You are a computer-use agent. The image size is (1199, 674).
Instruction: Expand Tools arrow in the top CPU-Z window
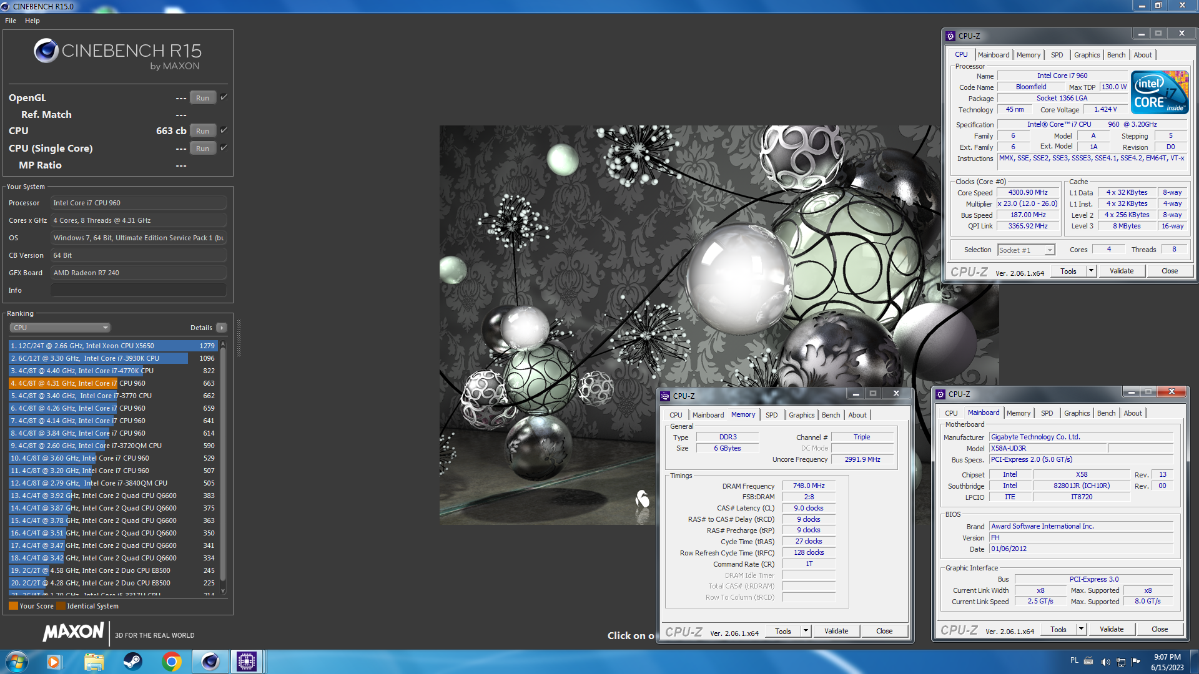click(x=1091, y=271)
